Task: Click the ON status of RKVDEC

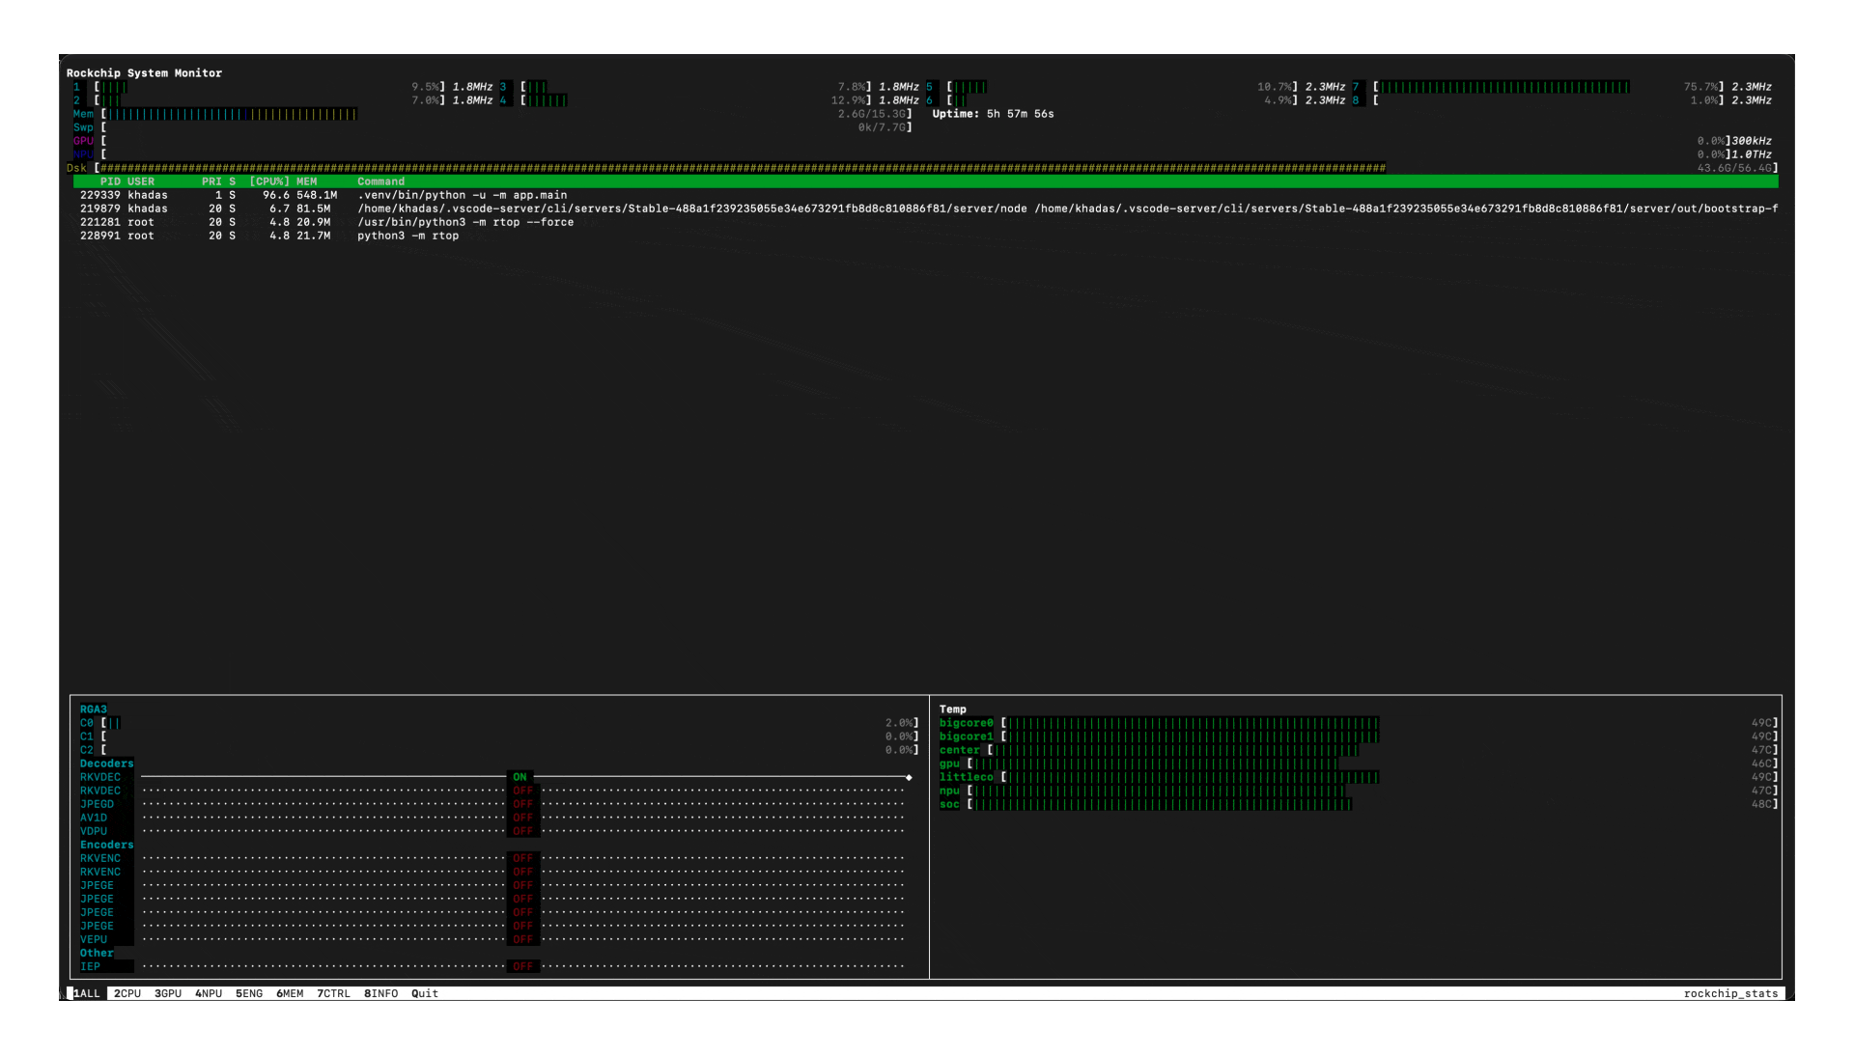Action: tap(520, 777)
